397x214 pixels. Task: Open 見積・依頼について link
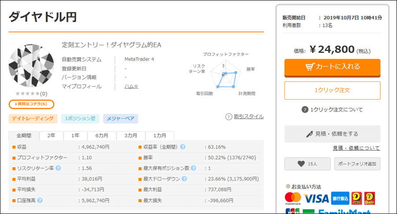(356, 148)
